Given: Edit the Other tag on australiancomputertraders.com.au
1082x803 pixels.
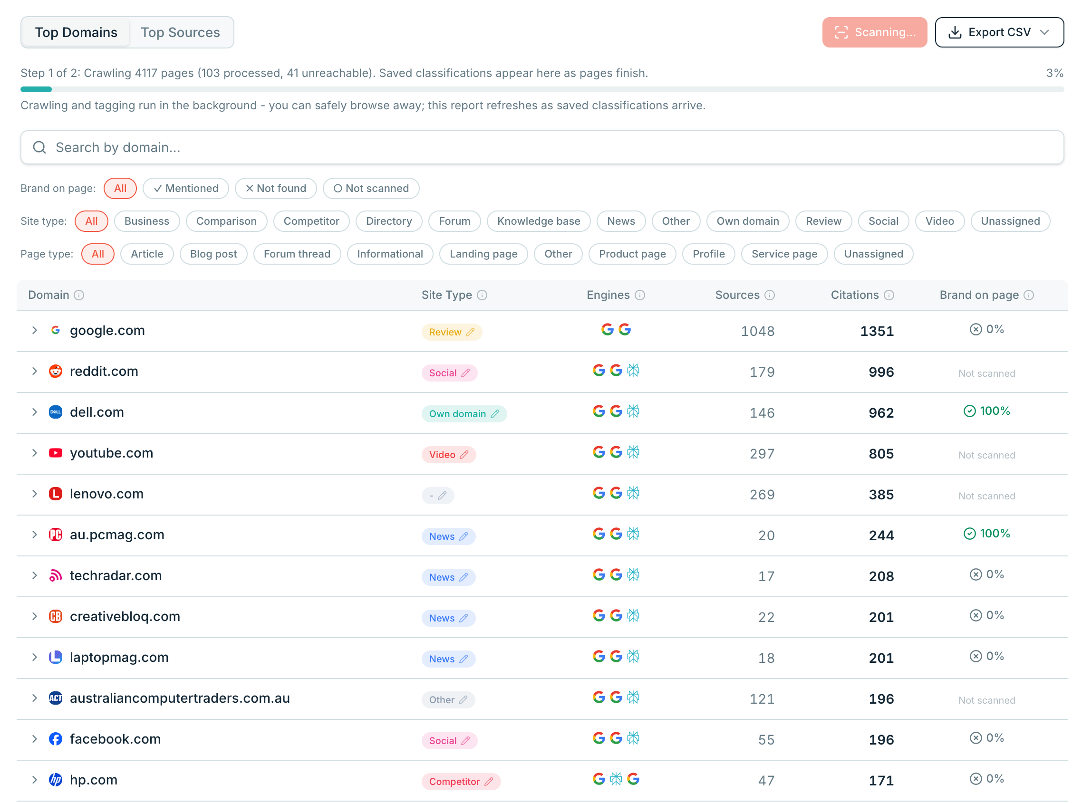Looking at the screenshot, I should point(463,699).
